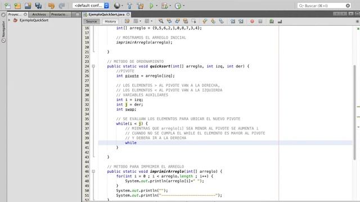The image size is (360, 202).
Task: Click the Save All toolbar icon
Action: tap(38, 6)
